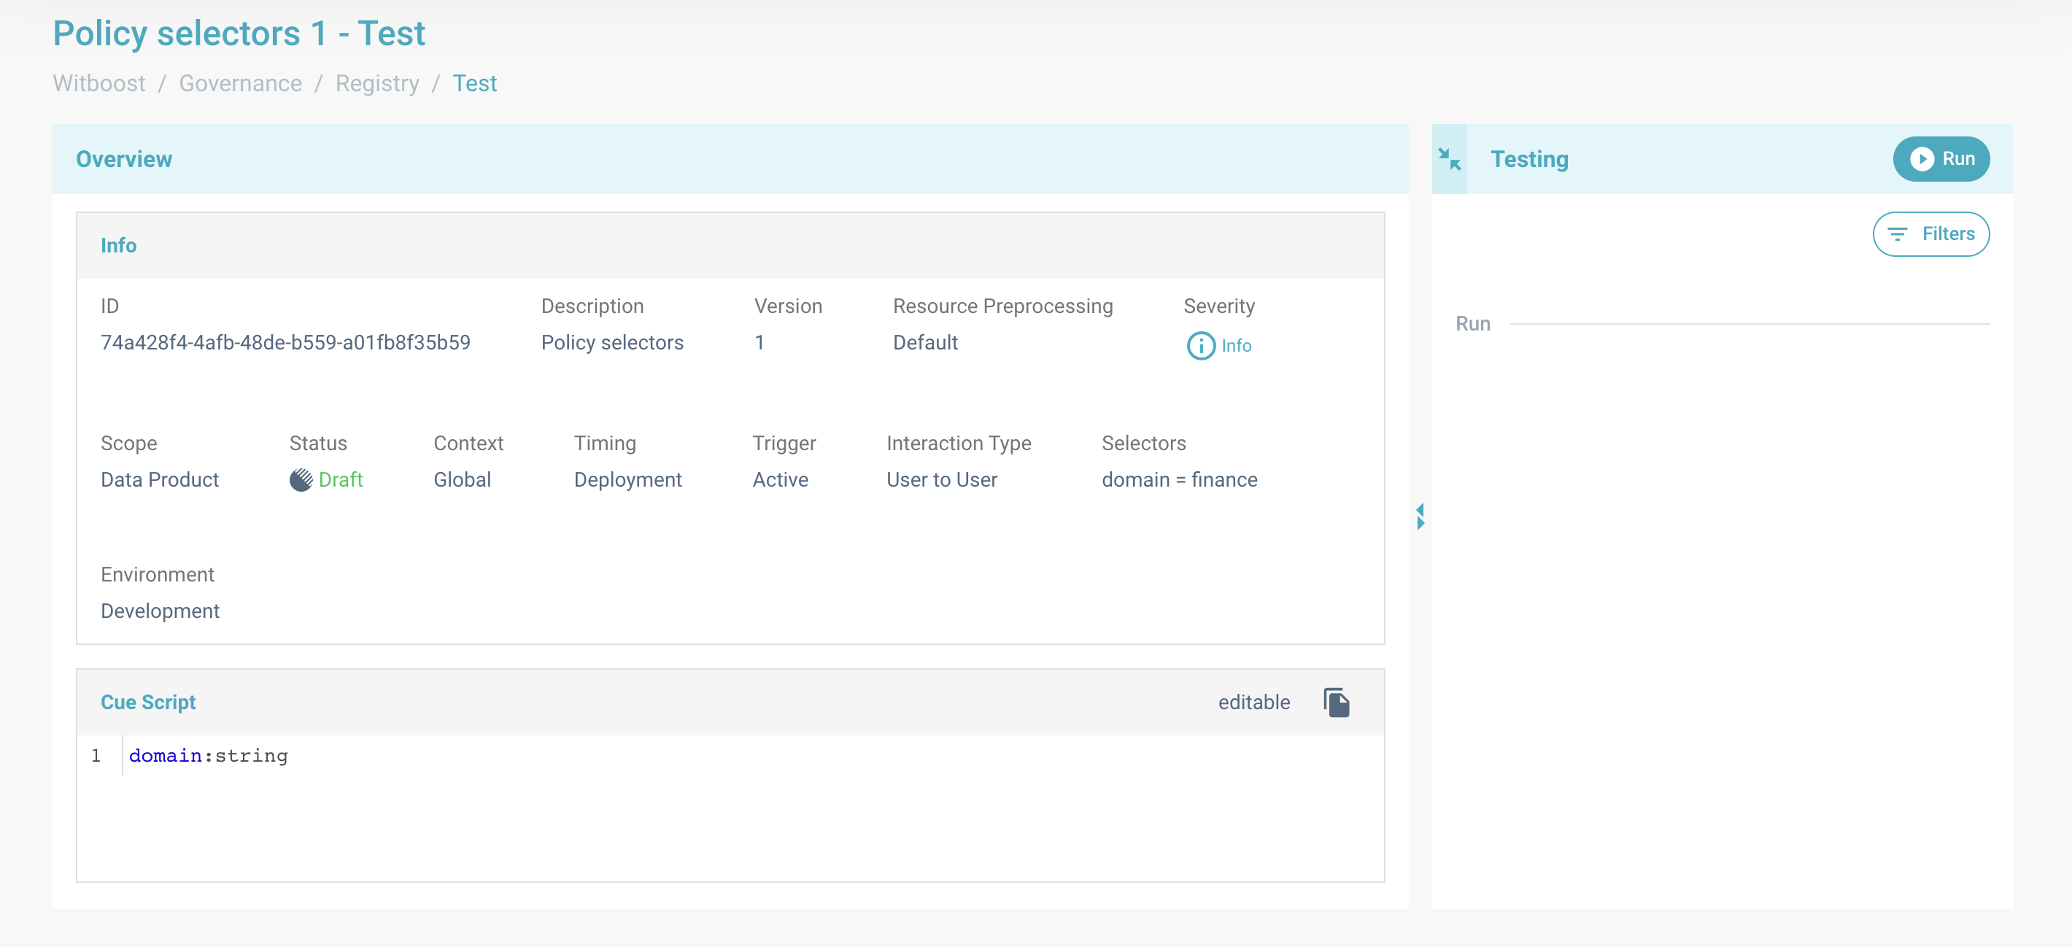Open Registry breadcrumb link
2072x947 pixels.
pos(377,84)
